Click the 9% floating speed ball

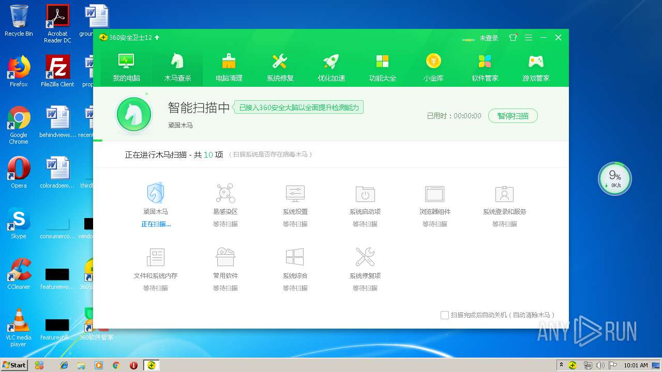pyautogui.click(x=615, y=179)
